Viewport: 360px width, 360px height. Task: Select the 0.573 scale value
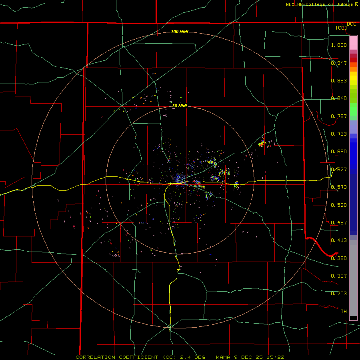[x=339, y=187]
